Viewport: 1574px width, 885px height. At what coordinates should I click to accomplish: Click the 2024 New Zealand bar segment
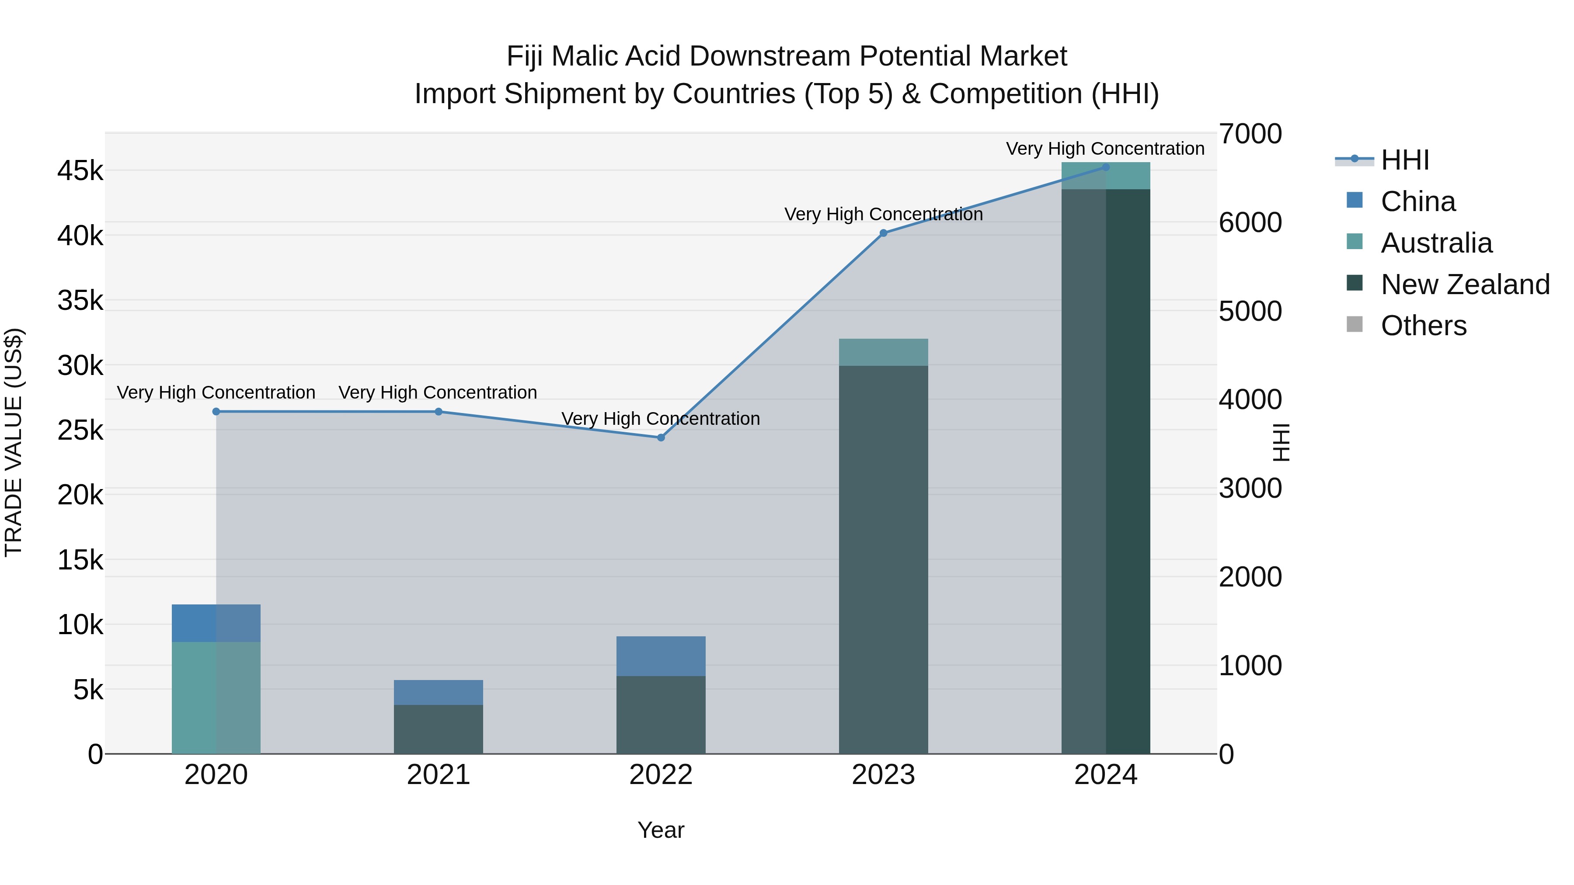(1105, 472)
